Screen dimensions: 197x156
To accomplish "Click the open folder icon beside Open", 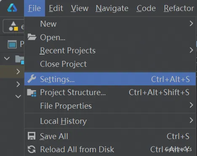I will (x=32, y=37).
